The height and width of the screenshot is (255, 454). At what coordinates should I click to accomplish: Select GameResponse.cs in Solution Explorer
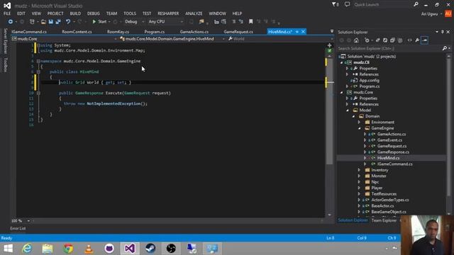click(x=393, y=152)
